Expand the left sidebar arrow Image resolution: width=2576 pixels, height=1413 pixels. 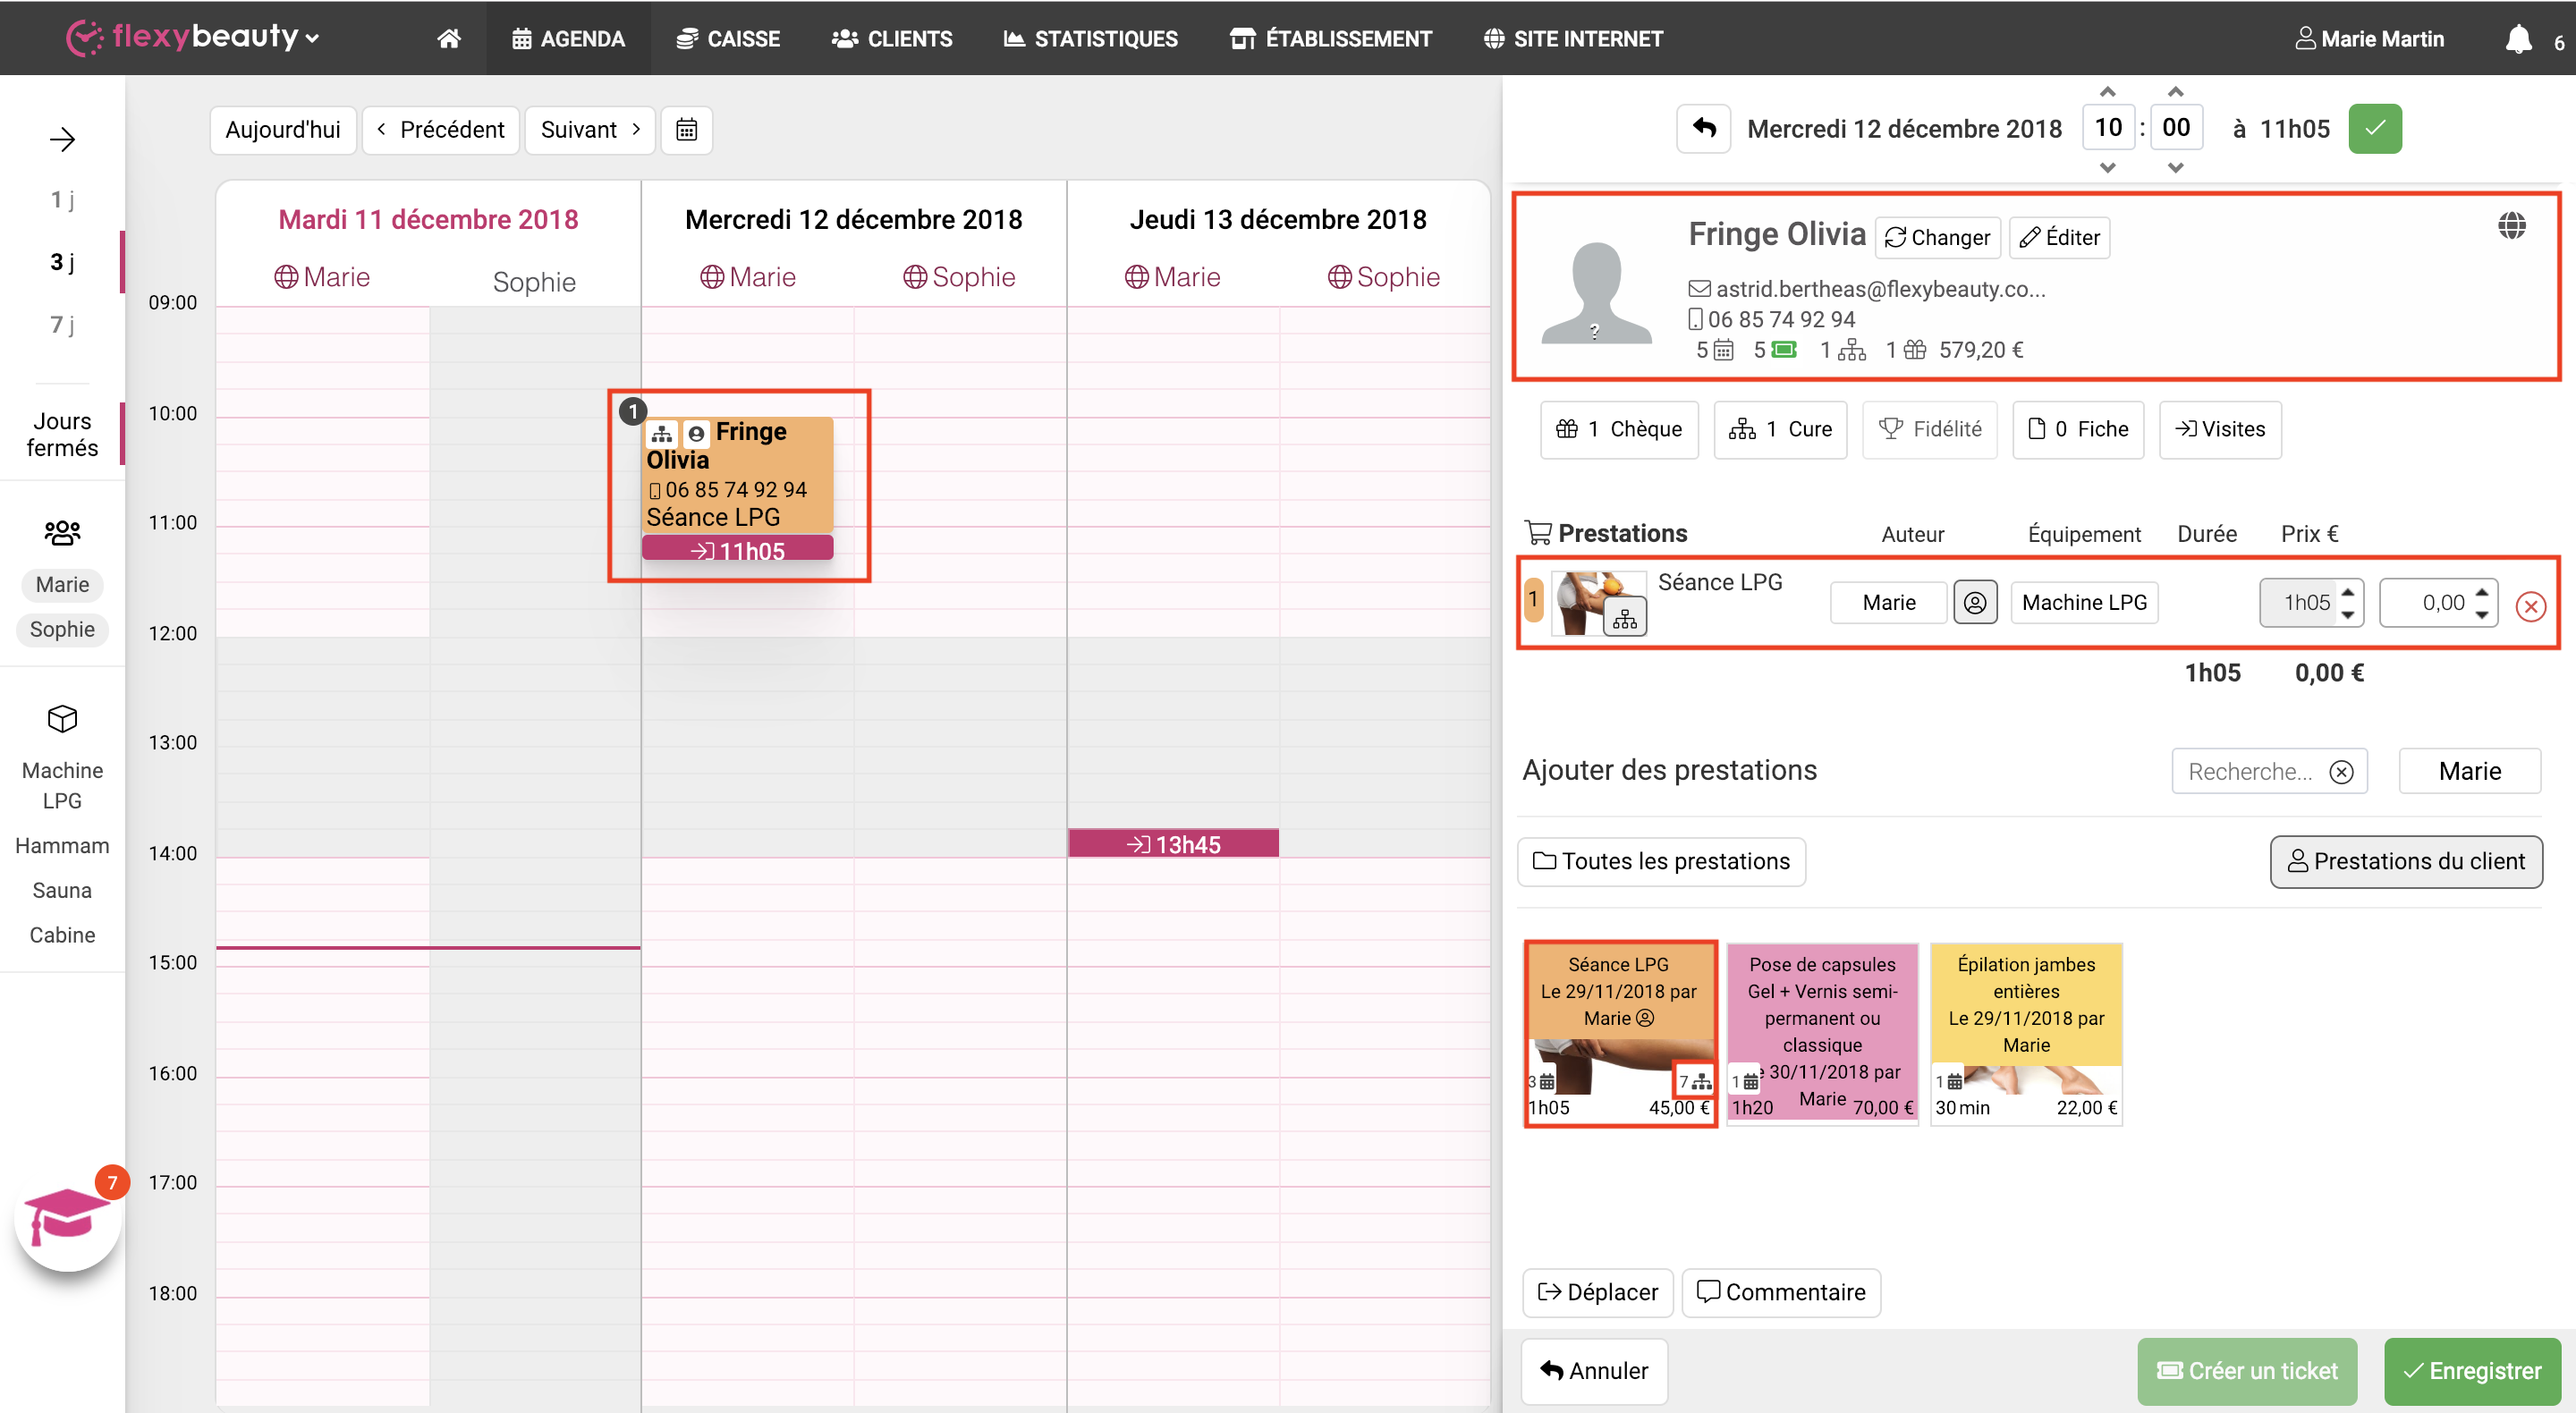62,139
